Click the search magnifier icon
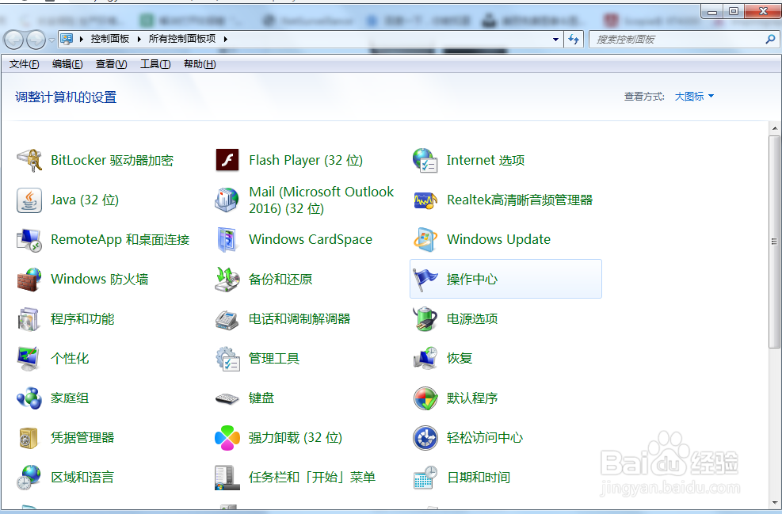Image resolution: width=782 pixels, height=514 pixels. coord(770,39)
